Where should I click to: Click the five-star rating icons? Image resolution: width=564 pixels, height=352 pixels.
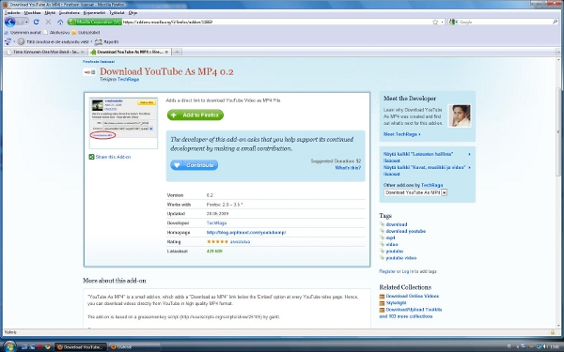coord(217,242)
